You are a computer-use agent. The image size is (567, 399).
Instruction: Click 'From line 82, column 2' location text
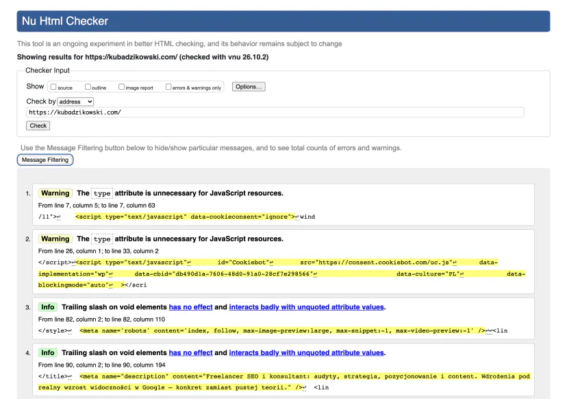coord(101,319)
